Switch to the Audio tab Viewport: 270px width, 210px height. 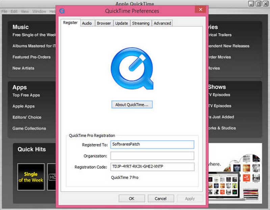87,23
